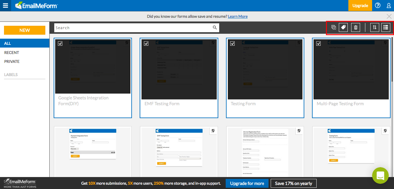
Task: Uncheck the Language Testing Form card checkbox
Action: pos(232,44)
